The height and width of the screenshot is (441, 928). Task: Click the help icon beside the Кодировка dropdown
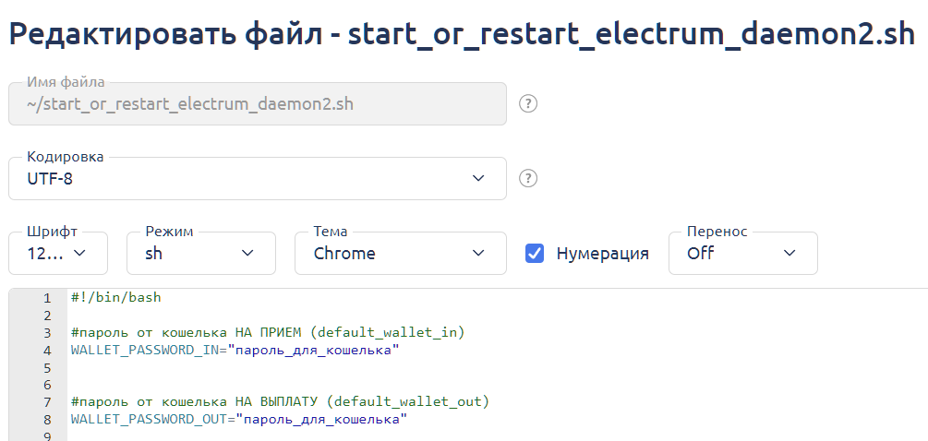[528, 178]
